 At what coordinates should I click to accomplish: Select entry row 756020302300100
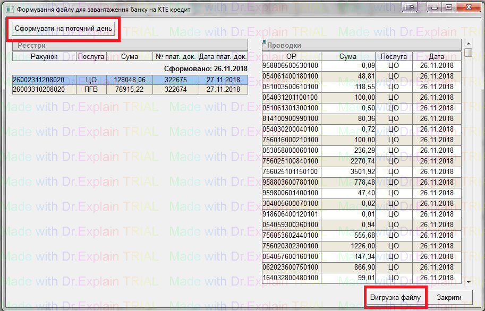(x=291, y=246)
